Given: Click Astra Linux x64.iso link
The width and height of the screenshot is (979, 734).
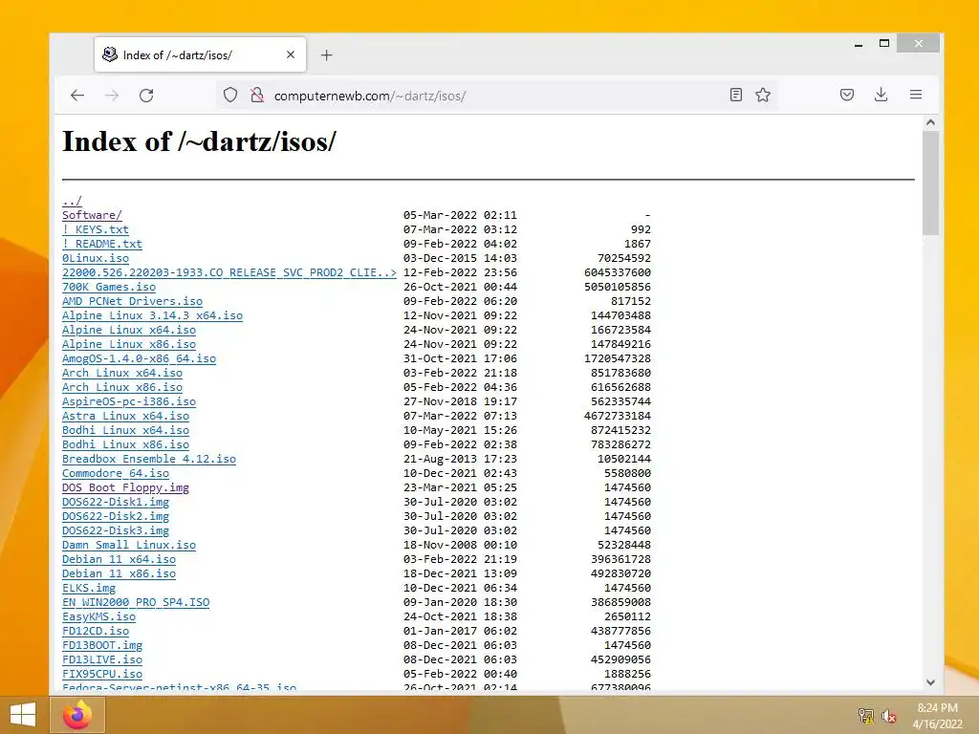Looking at the screenshot, I should point(125,417).
